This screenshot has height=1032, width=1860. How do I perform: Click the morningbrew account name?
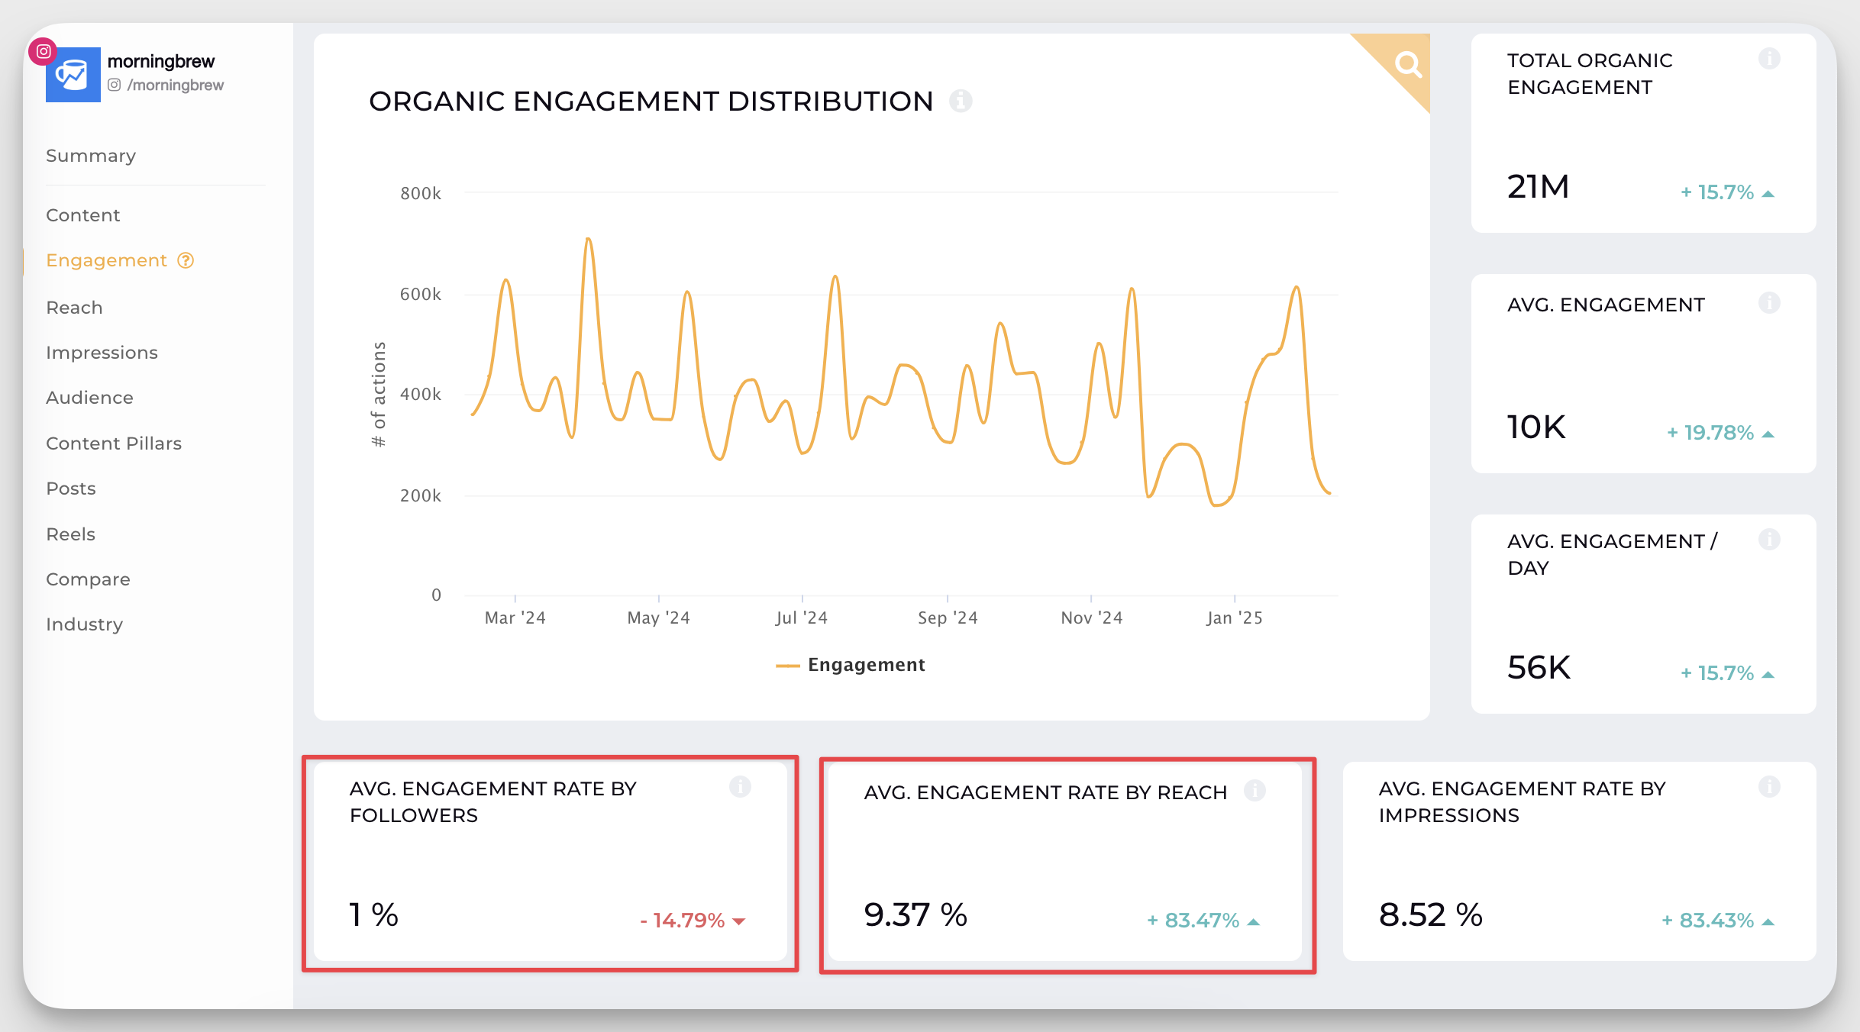pyautogui.click(x=161, y=61)
